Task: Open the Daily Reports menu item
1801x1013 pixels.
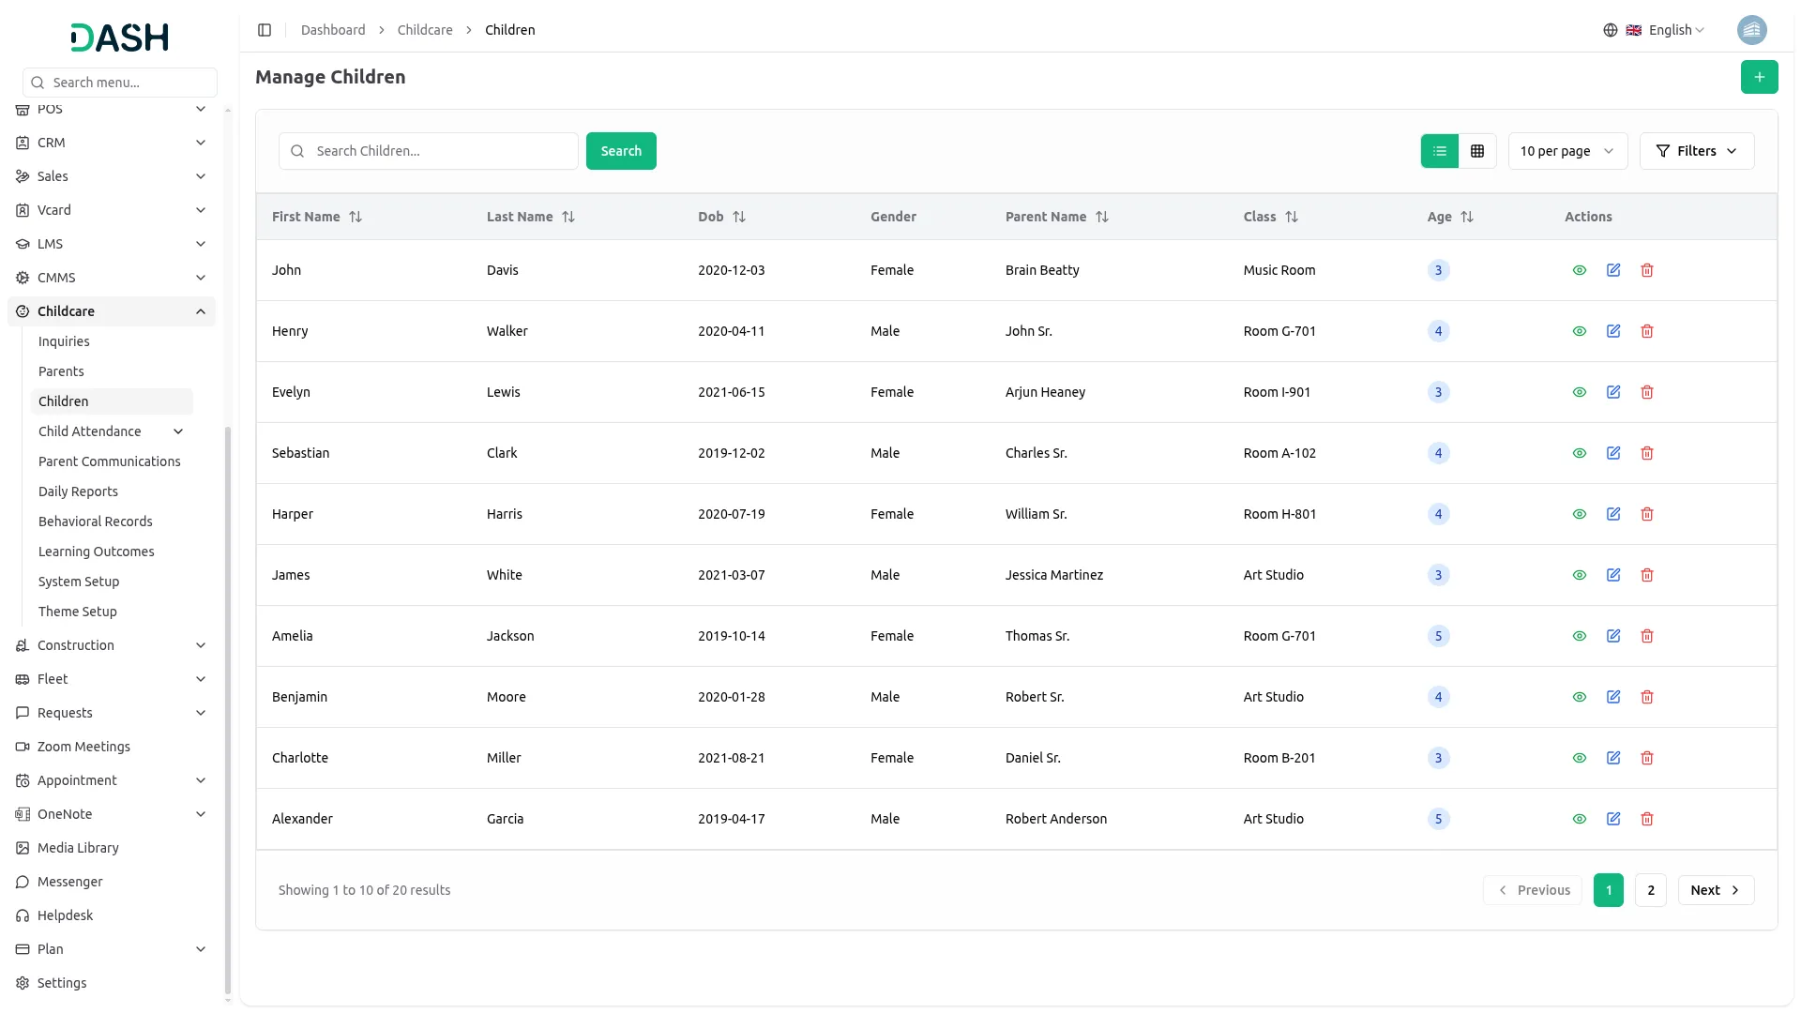Action: coord(78,491)
